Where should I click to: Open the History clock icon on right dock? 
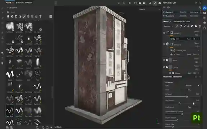tap(204, 28)
